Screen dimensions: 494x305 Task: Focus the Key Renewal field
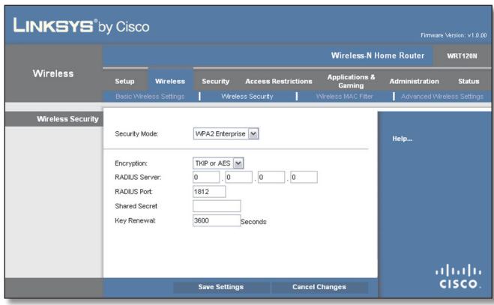tap(217, 220)
